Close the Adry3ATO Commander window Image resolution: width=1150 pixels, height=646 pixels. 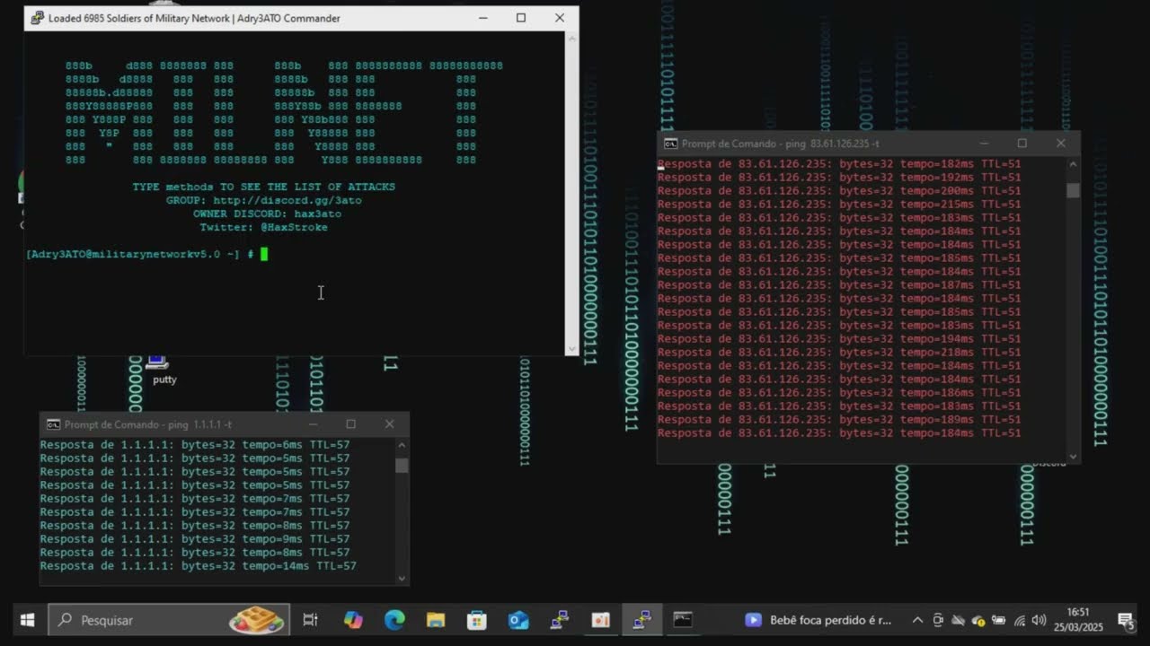560,18
